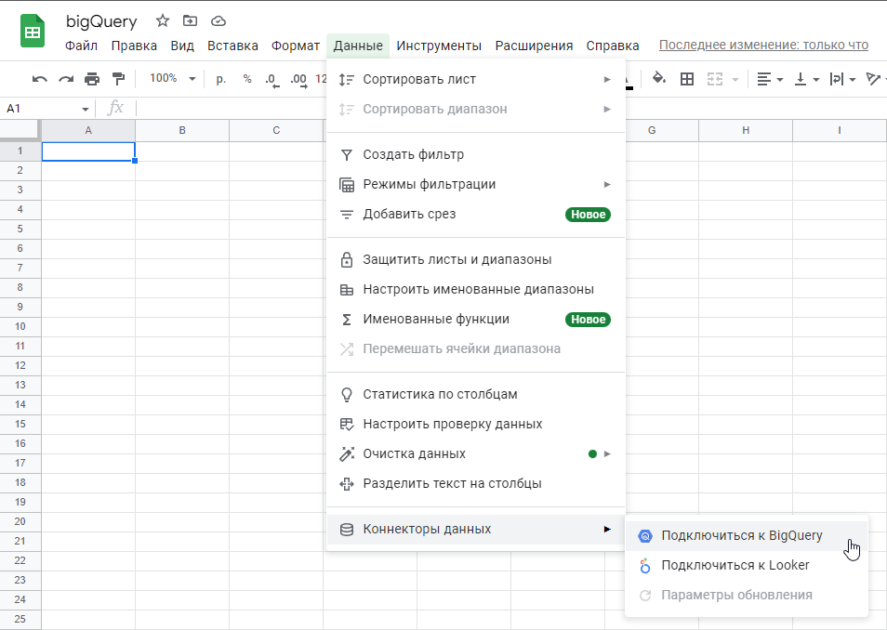Close the Данные menu
The height and width of the screenshot is (630, 887).
tap(358, 46)
